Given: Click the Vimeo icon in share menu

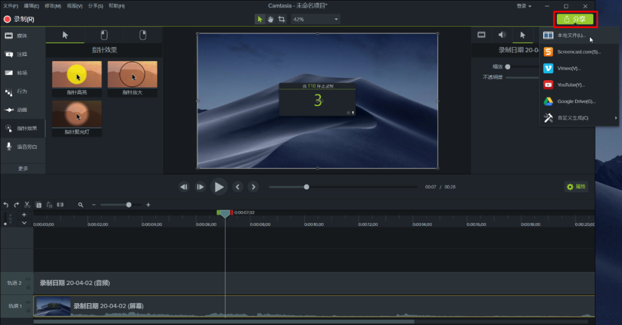Looking at the screenshot, I should click(x=548, y=68).
